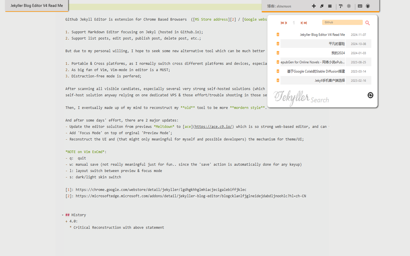
Task: Switch skin with the sun icon
Action: click(349, 6)
